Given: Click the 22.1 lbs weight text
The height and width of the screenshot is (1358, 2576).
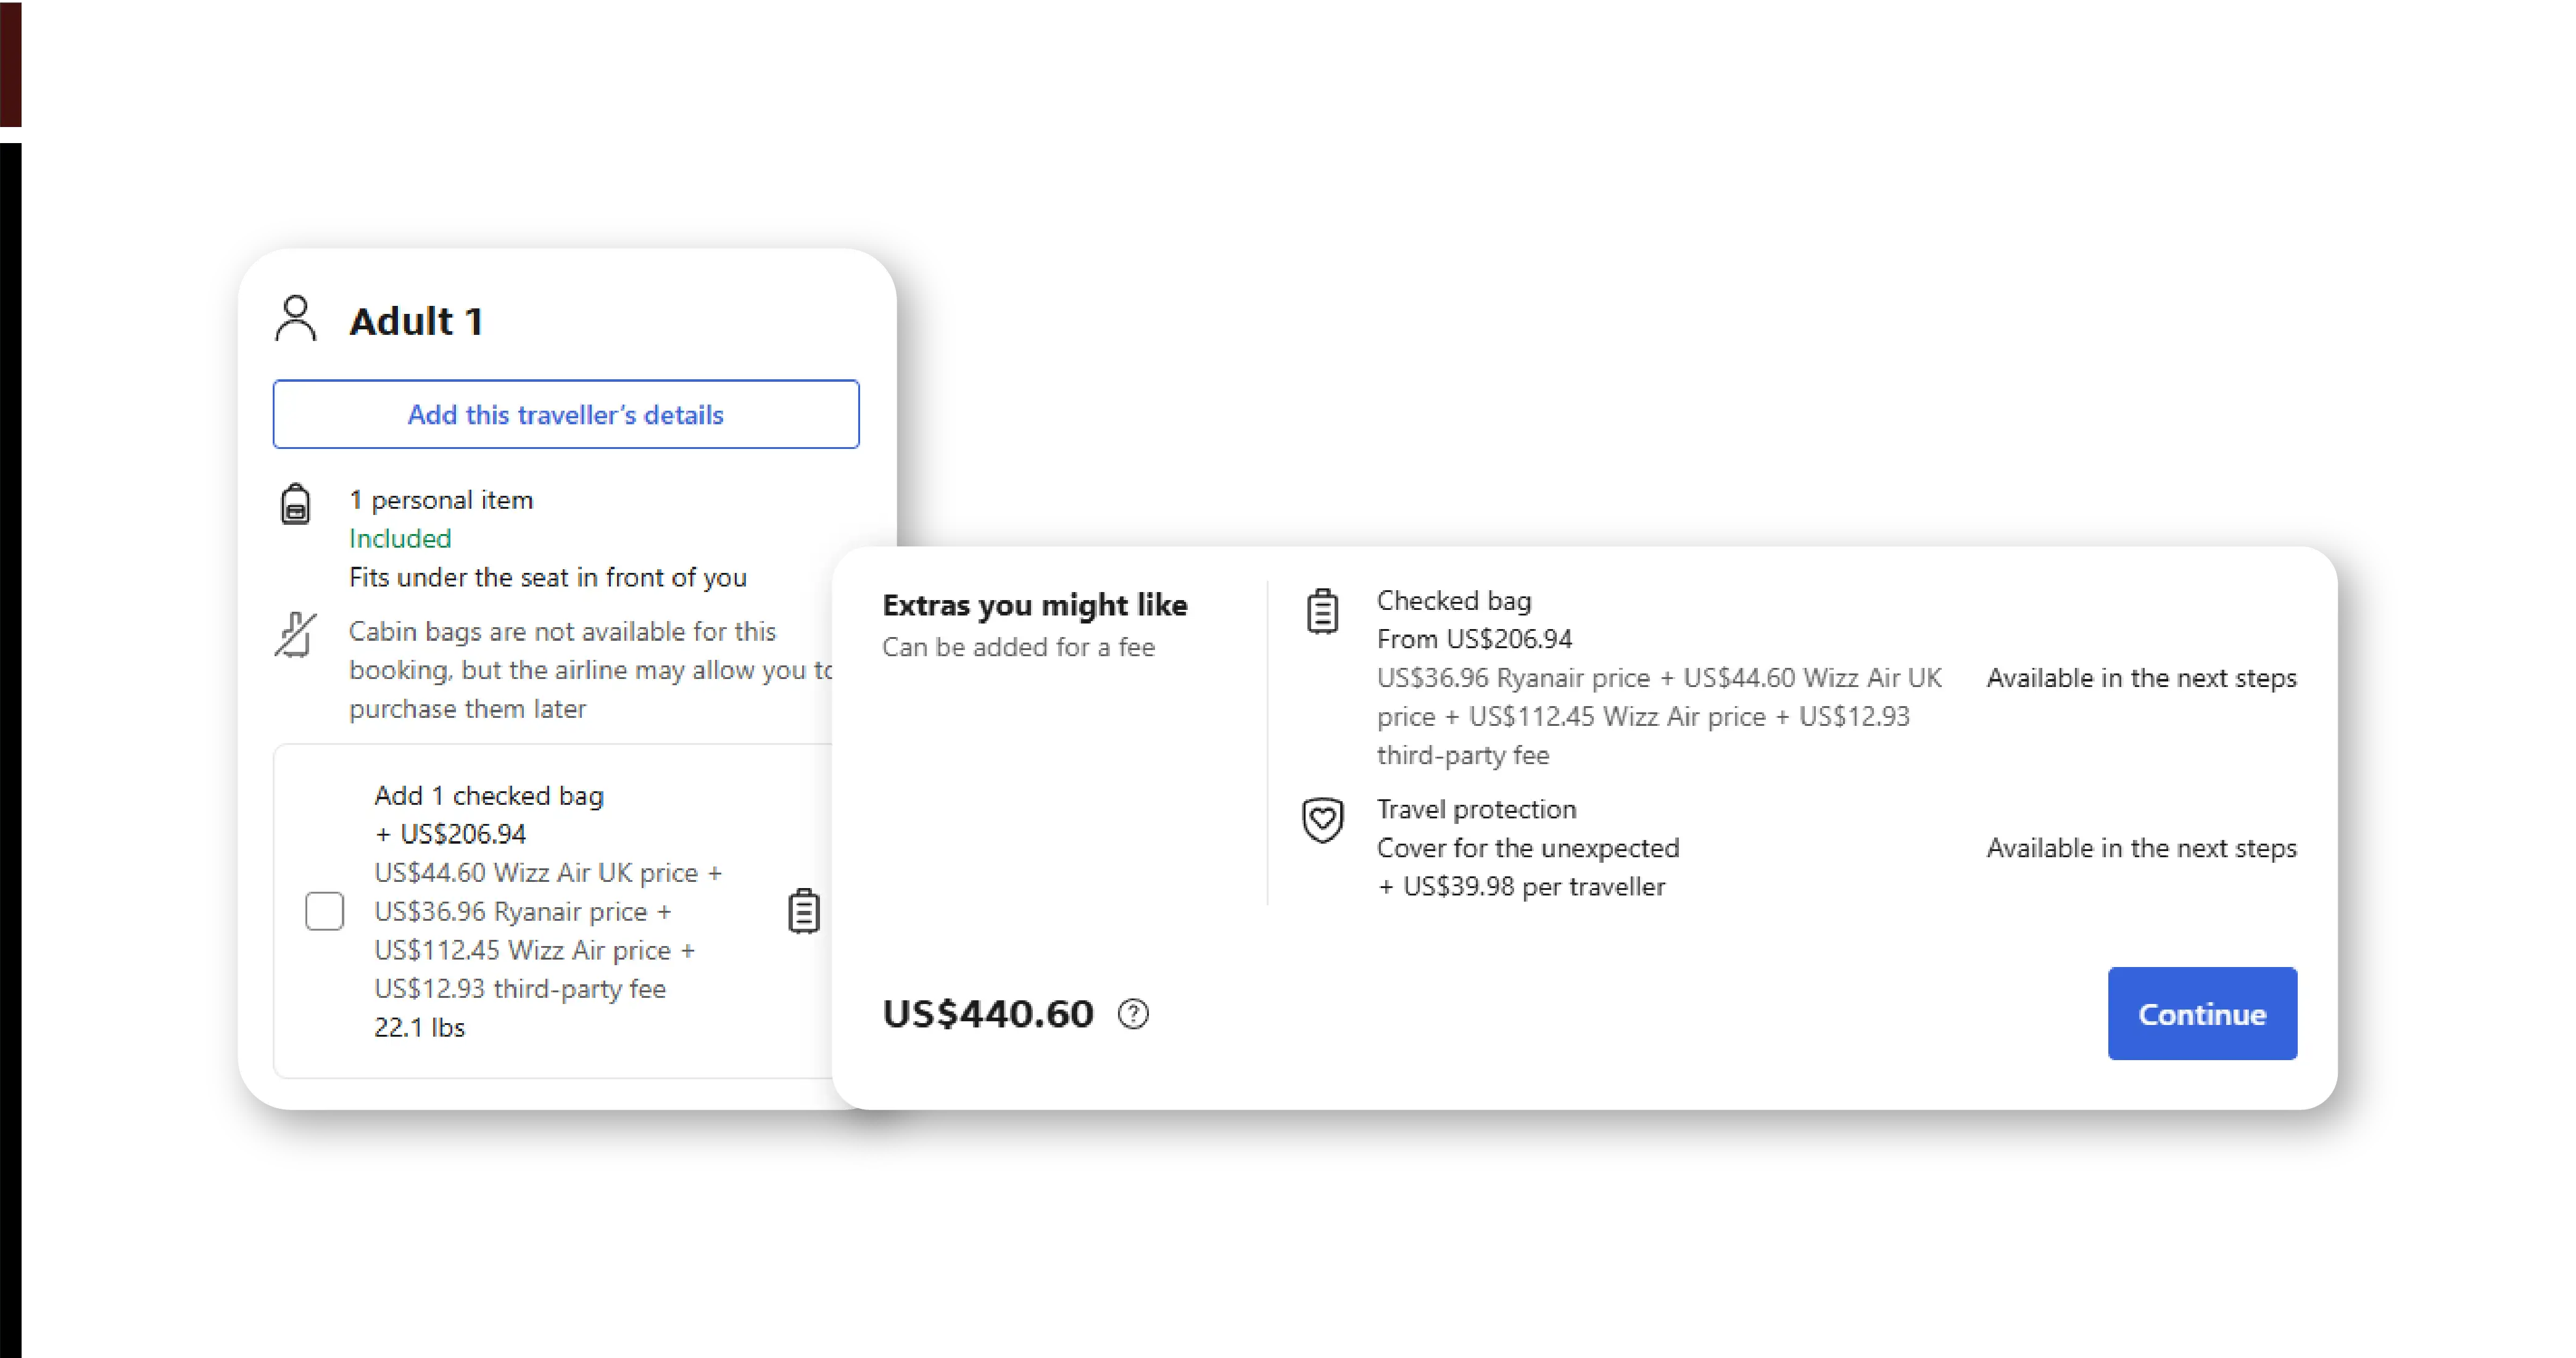Looking at the screenshot, I should [419, 1027].
